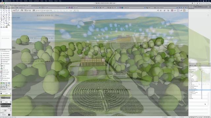Switch to Render tab in Object Info
This screenshot has width=211, height=118.
tap(200, 7)
